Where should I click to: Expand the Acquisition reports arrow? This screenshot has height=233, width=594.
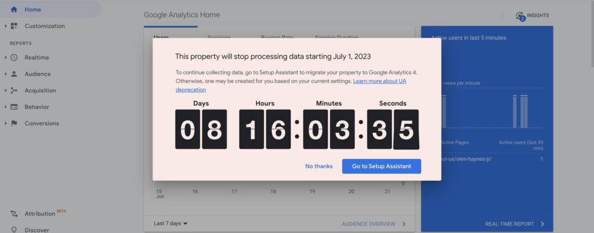[x=6, y=90]
